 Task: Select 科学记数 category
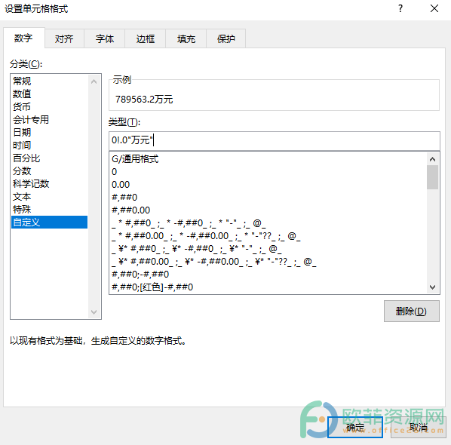point(50,183)
